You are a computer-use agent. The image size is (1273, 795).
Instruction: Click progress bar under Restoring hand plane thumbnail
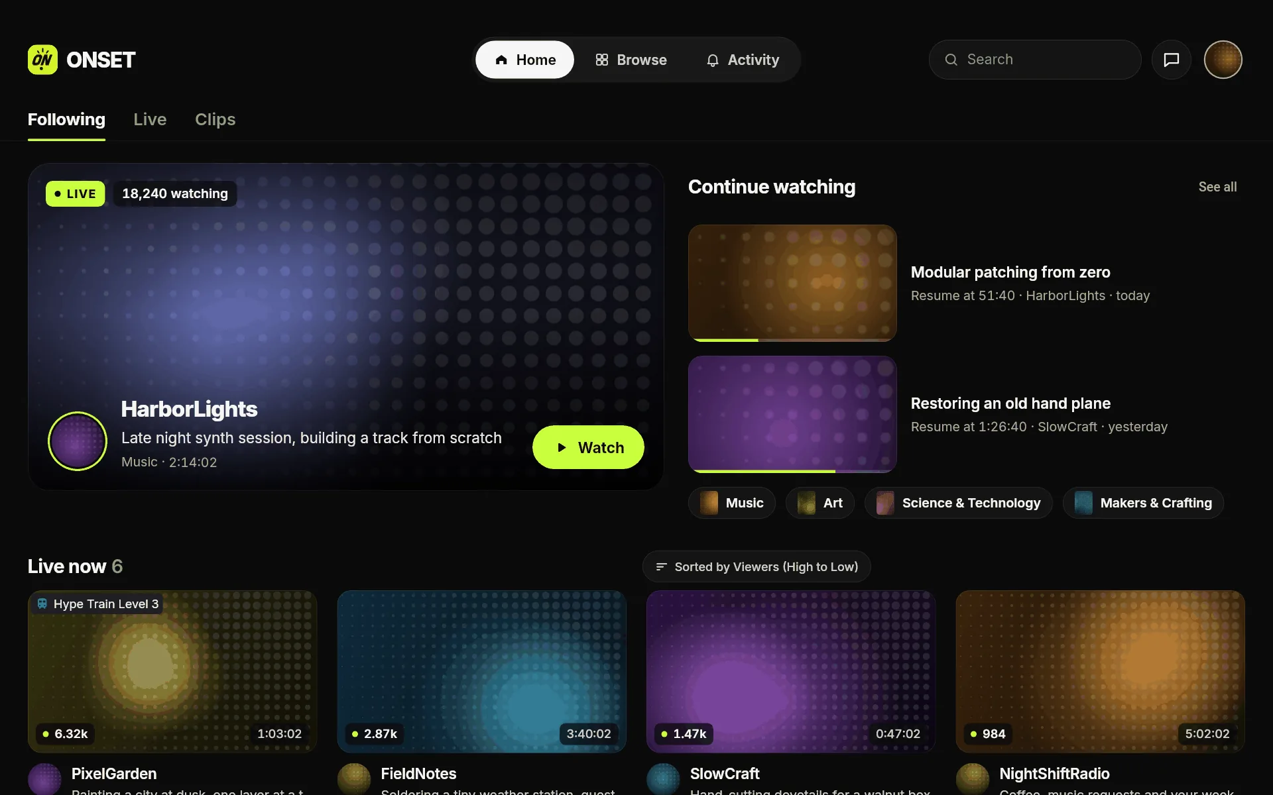(x=792, y=471)
